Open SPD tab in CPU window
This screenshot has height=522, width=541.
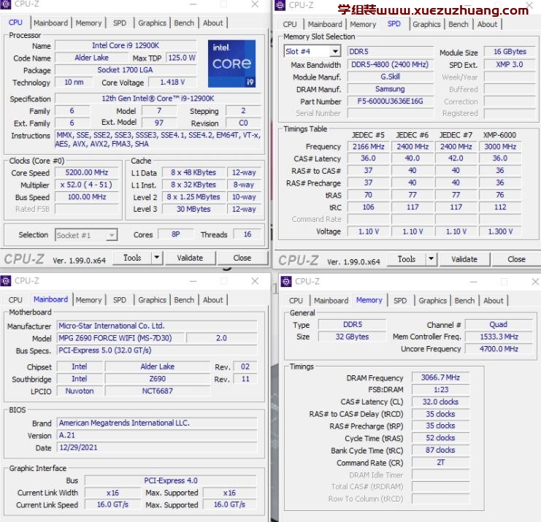click(120, 23)
